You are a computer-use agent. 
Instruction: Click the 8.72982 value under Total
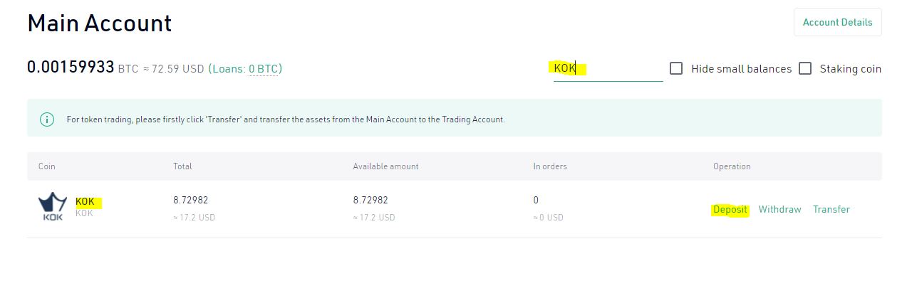(x=190, y=201)
